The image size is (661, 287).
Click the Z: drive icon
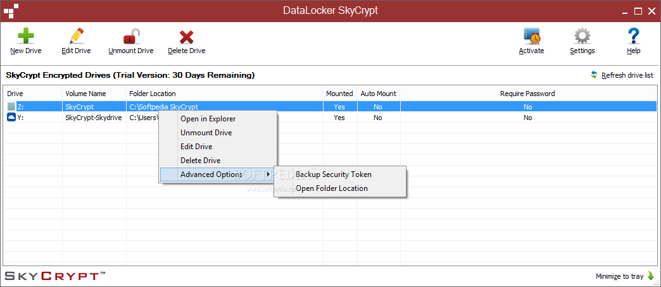point(11,107)
